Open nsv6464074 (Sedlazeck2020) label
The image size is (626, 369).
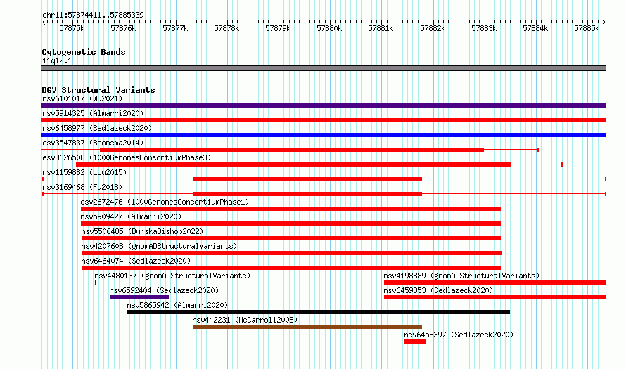(x=136, y=261)
